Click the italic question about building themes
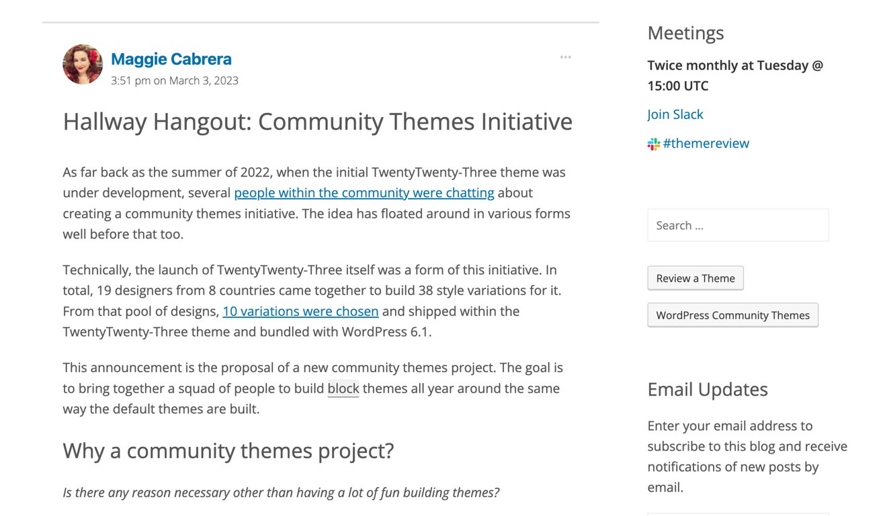The image size is (885, 516). (281, 492)
